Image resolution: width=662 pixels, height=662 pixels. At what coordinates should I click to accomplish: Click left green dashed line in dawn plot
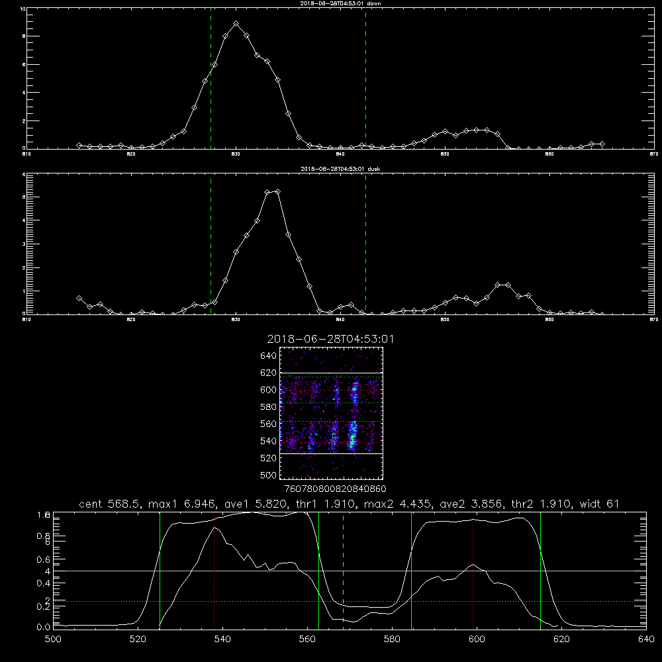[x=211, y=78]
